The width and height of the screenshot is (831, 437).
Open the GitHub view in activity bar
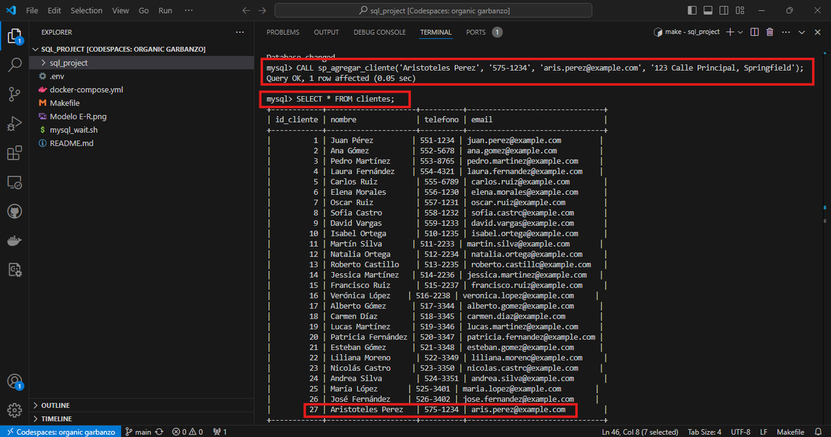pos(14,212)
